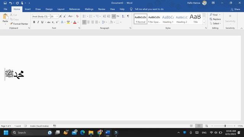Open the Change Case dropdown
This screenshot has height=137, width=244.
point(71,16)
